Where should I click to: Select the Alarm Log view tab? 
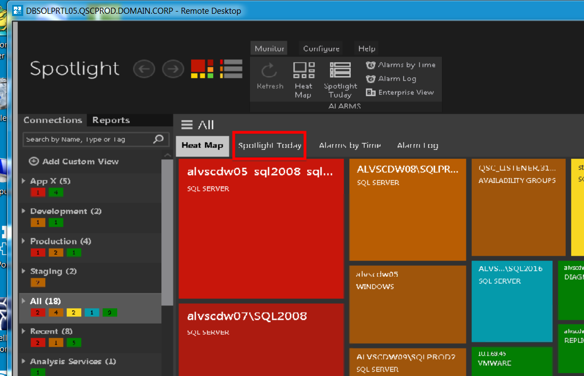click(418, 146)
